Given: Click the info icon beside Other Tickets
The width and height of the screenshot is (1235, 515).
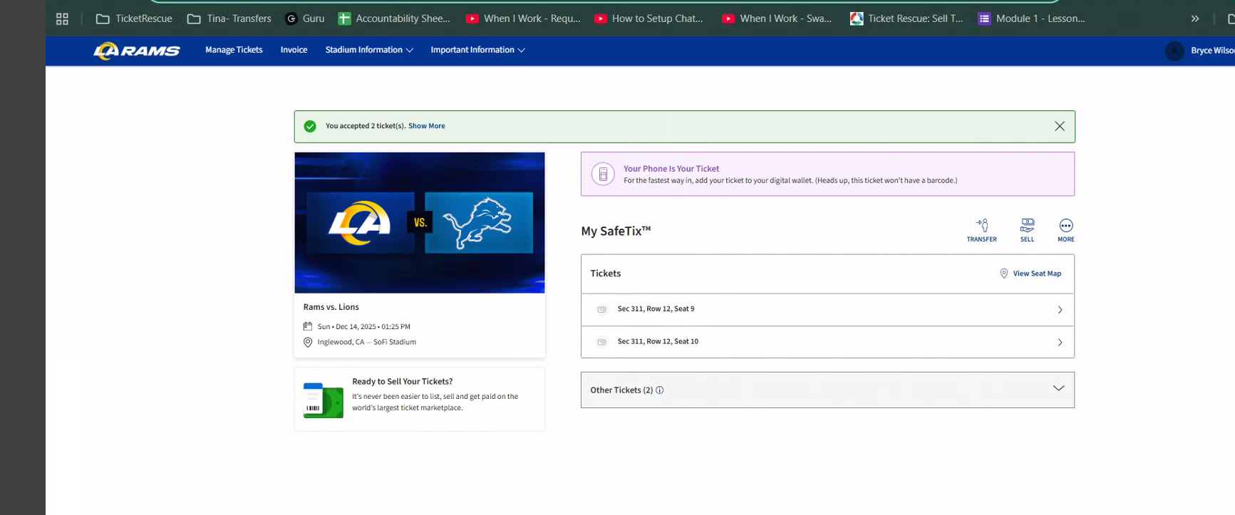Looking at the screenshot, I should [659, 390].
